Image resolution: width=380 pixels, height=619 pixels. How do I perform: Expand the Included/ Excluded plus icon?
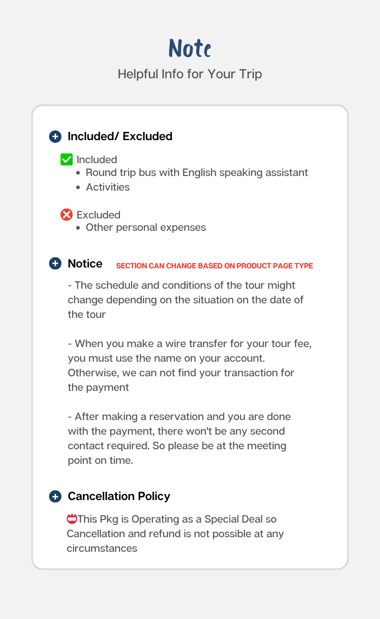coord(55,137)
